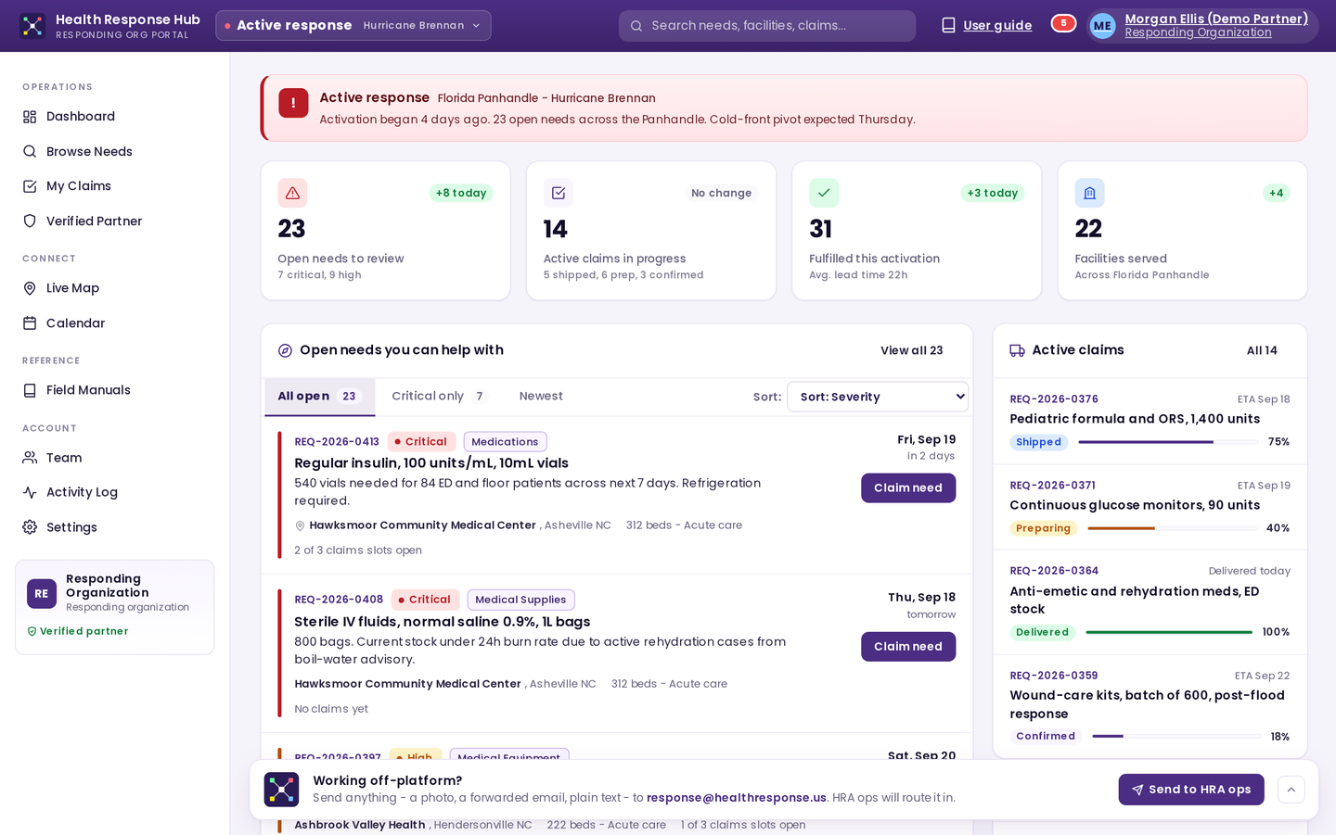The image size is (1336, 835).
Task: Claim need for Sterile IV fluids request
Action: (908, 647)
